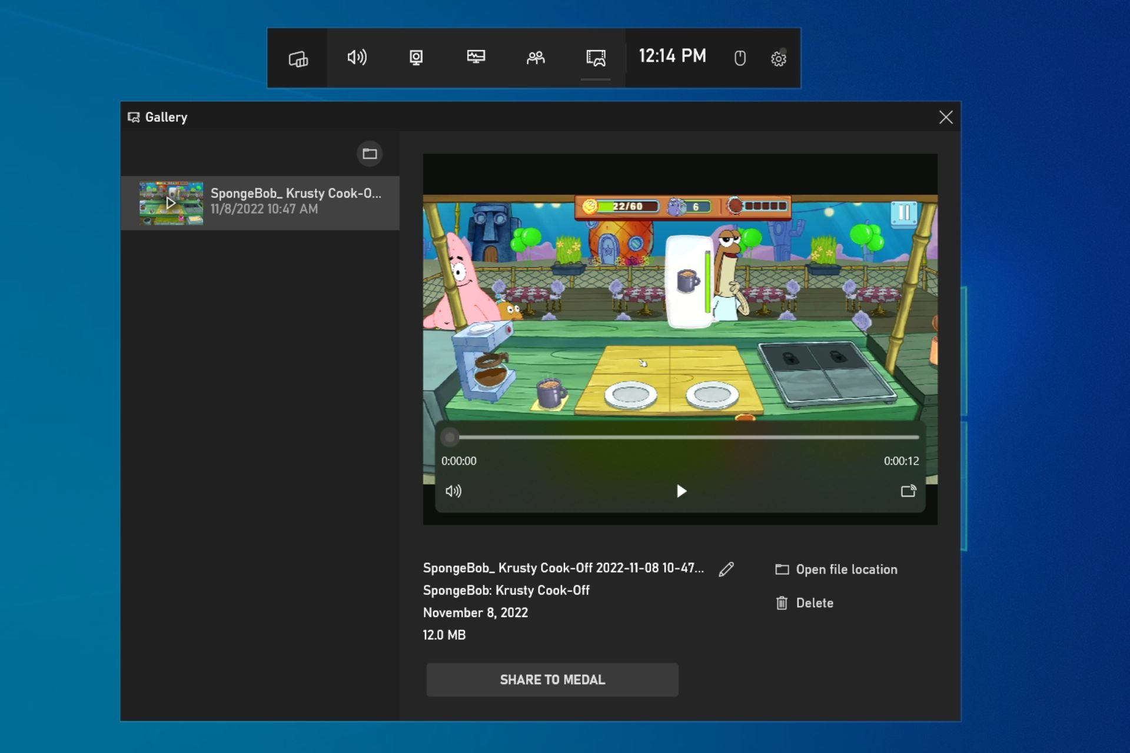Screen dimensions: 1130x753
Task: Click the November 8, 2022 date text
Action: coord(476,613)
